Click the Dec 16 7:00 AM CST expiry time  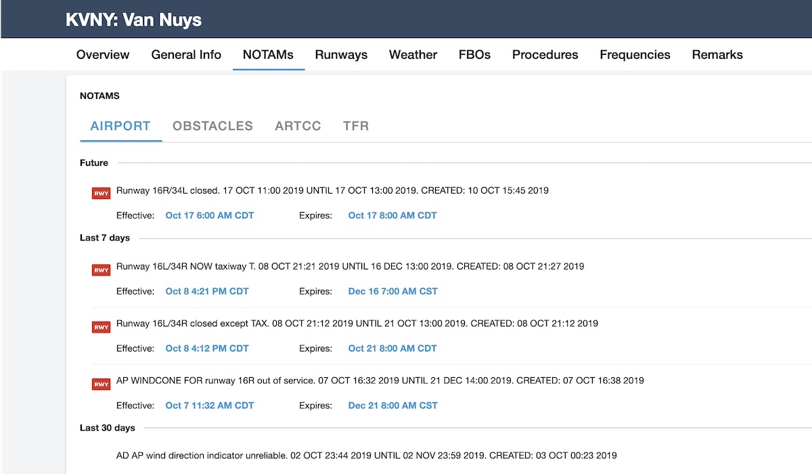point(392,291)
